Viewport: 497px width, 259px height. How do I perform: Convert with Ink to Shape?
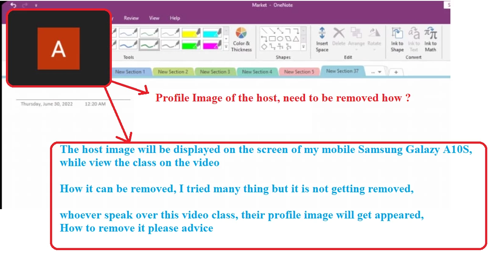click(397, 40)
